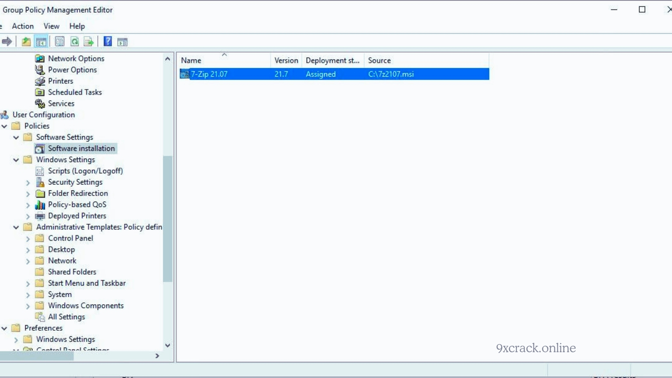Screen dimensions: 672x378
Task: Click the Export List toolbar icon
Action: click(x=89, y=42)
